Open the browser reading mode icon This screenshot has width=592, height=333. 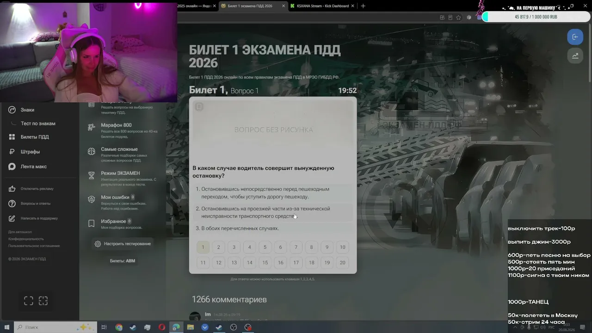(x=450, y=17)
